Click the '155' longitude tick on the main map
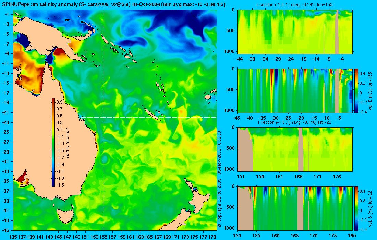 (x=104, y=237)
